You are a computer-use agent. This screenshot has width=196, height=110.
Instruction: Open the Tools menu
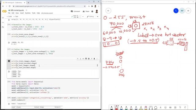(x=34, y=13)
